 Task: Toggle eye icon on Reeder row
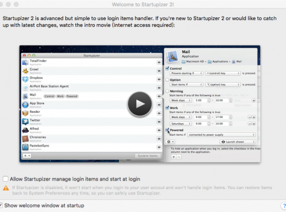click(x=159, y=113)
